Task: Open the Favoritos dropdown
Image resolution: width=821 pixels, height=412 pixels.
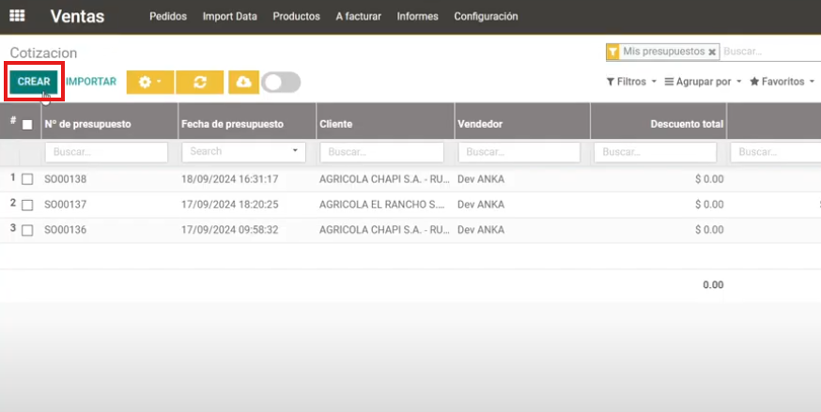Action: [x=782, y=82]
